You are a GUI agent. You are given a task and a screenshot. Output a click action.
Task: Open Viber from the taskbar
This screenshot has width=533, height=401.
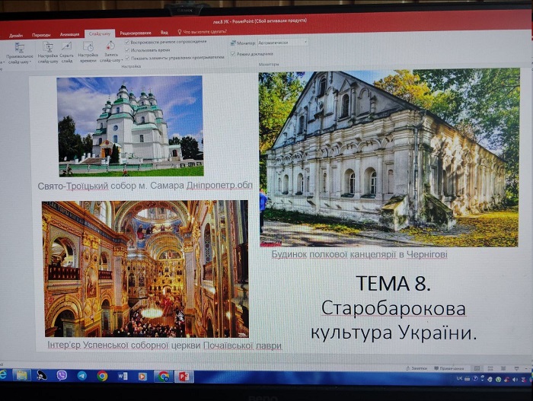point(62,375)
